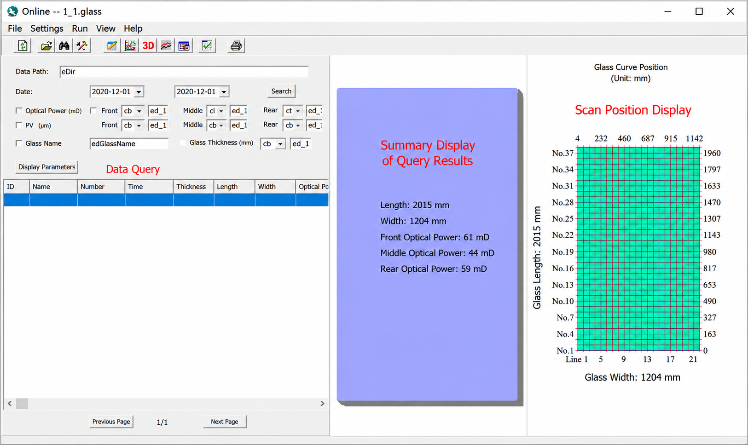Open the Help menu
The width and height of the screenshot is (748, 445).
133,29
